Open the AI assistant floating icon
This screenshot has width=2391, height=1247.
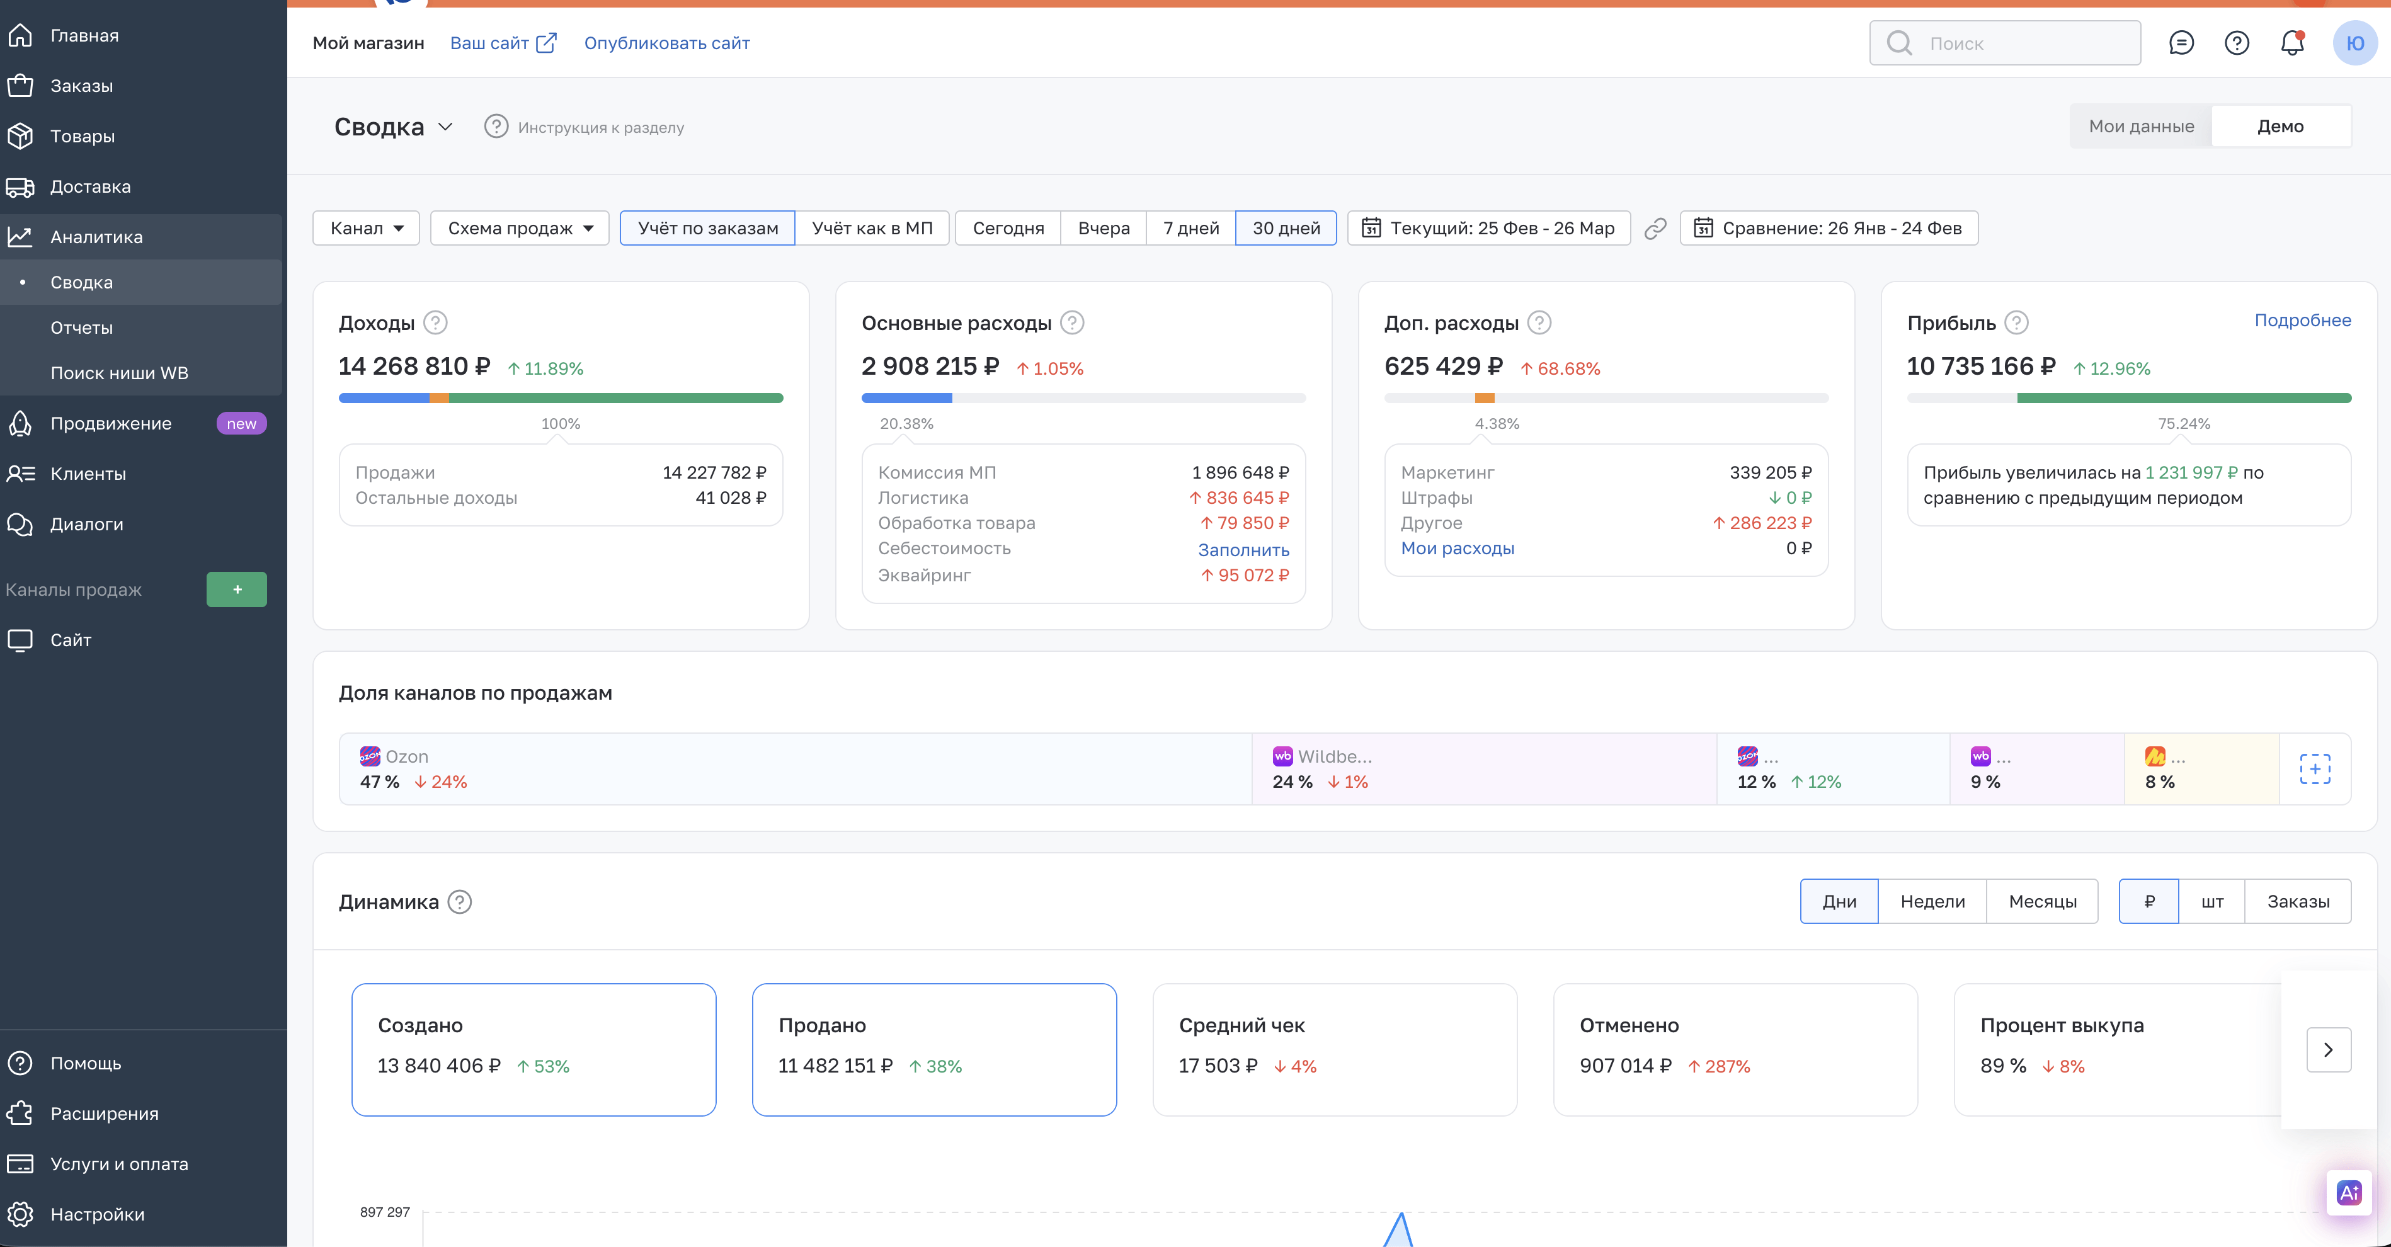(2348, 1193)
